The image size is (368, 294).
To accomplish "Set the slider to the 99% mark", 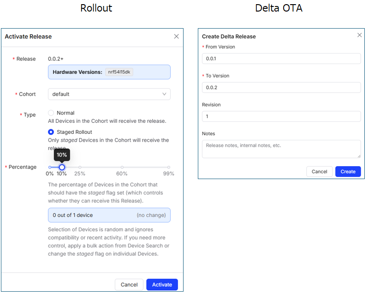I will coord(169,167).
